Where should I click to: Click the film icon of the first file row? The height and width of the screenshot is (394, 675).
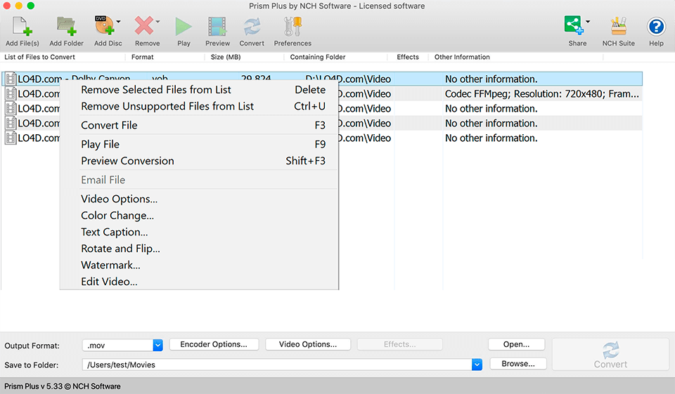[11, 79]
